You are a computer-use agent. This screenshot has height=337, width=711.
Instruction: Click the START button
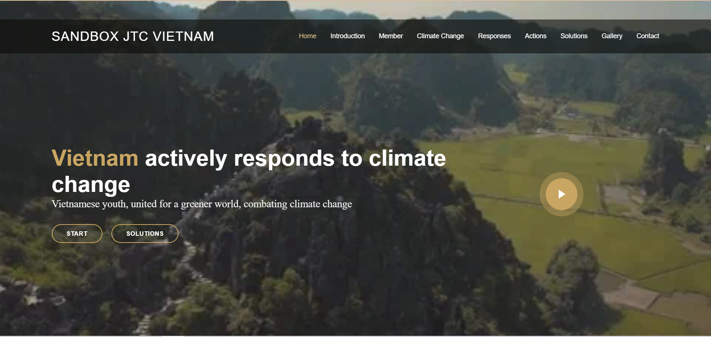pos(77,234)
